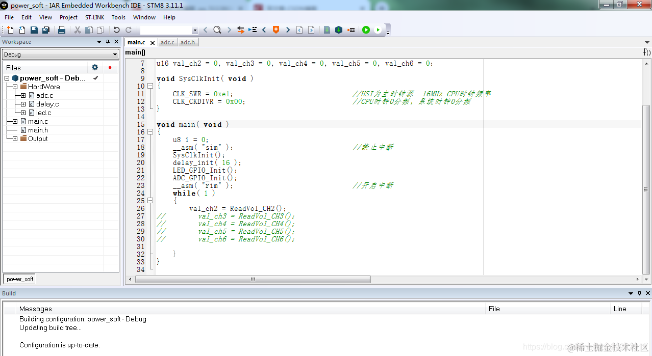Screen dimensions: 652x356
Task: Fold the while block at line 25
Action: click(150, 201)
